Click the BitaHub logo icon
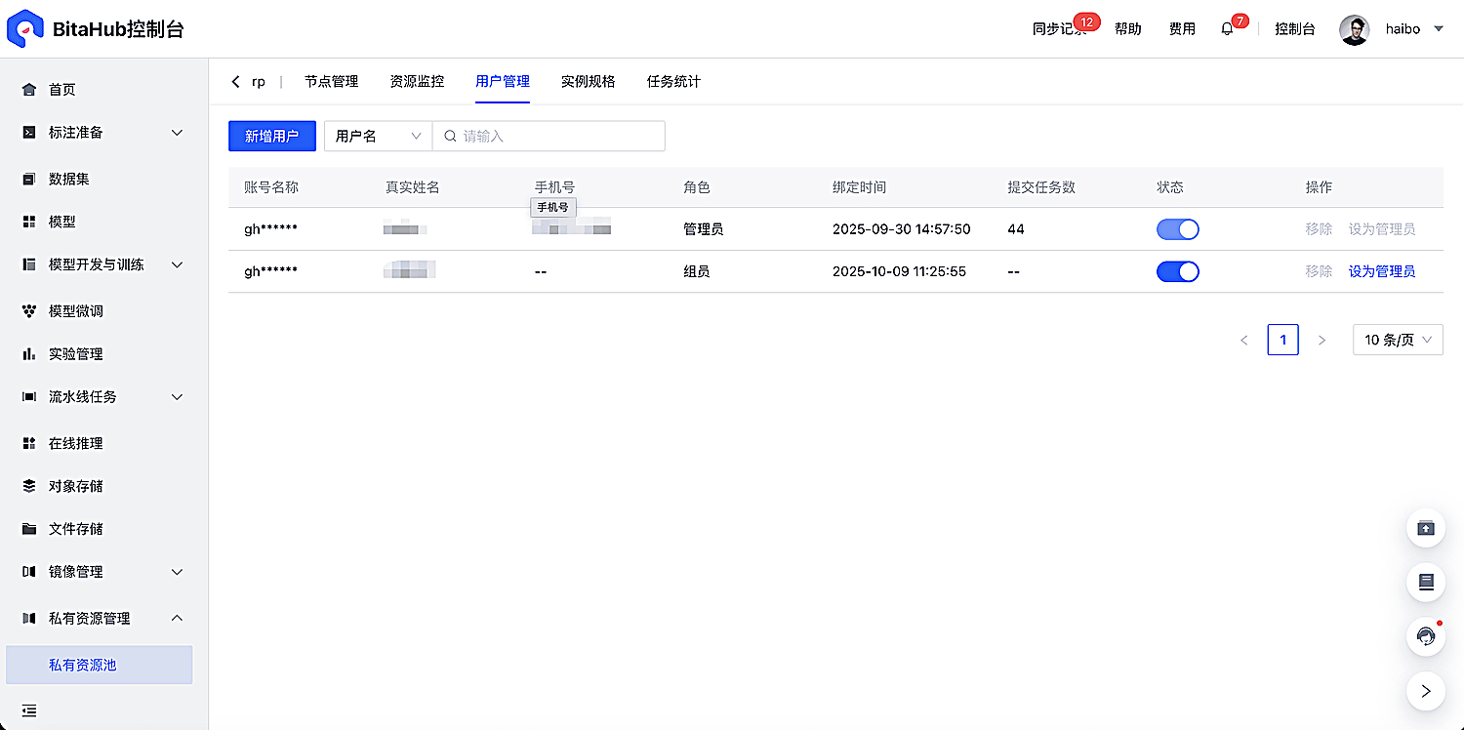This screenshot has width=1464, height=730. coord(25,28)
